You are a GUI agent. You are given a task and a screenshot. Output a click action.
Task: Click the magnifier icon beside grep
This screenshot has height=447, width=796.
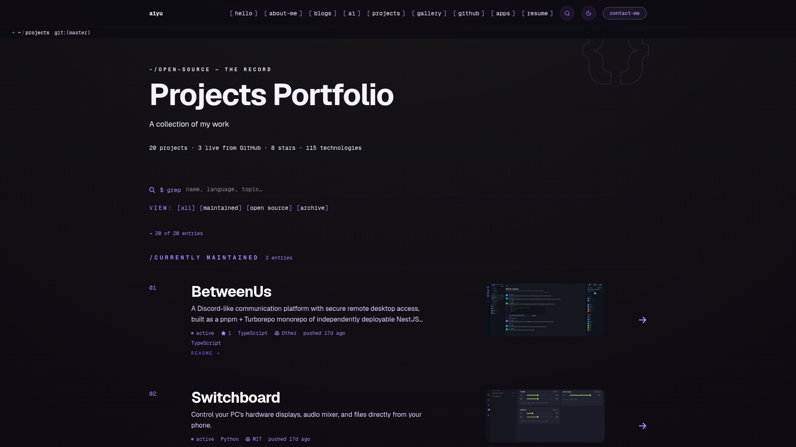pos(152,190)
